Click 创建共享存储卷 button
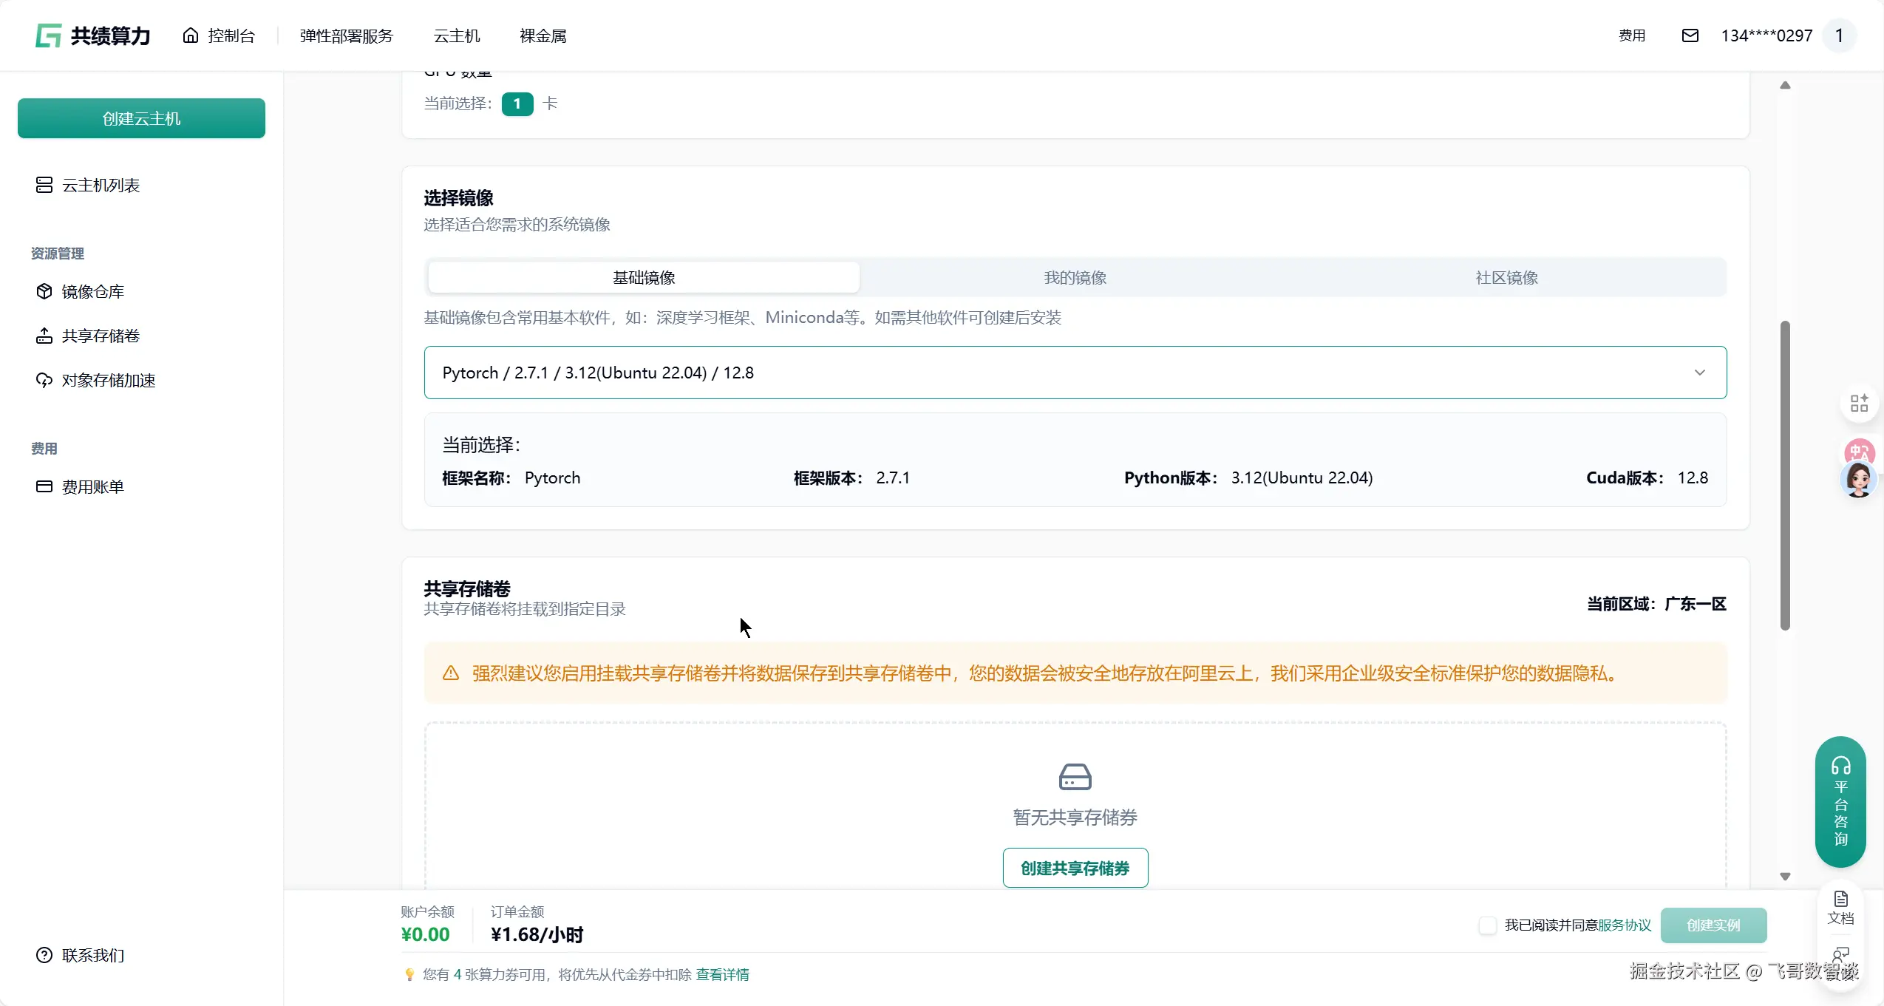 tap(1075, 868)
